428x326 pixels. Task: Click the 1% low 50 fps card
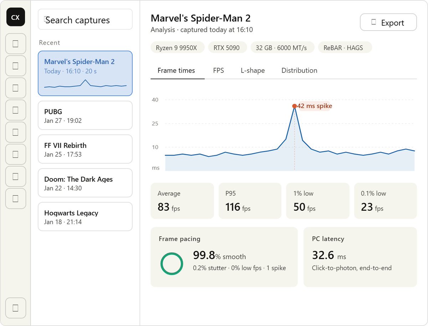tap(318, 201)
